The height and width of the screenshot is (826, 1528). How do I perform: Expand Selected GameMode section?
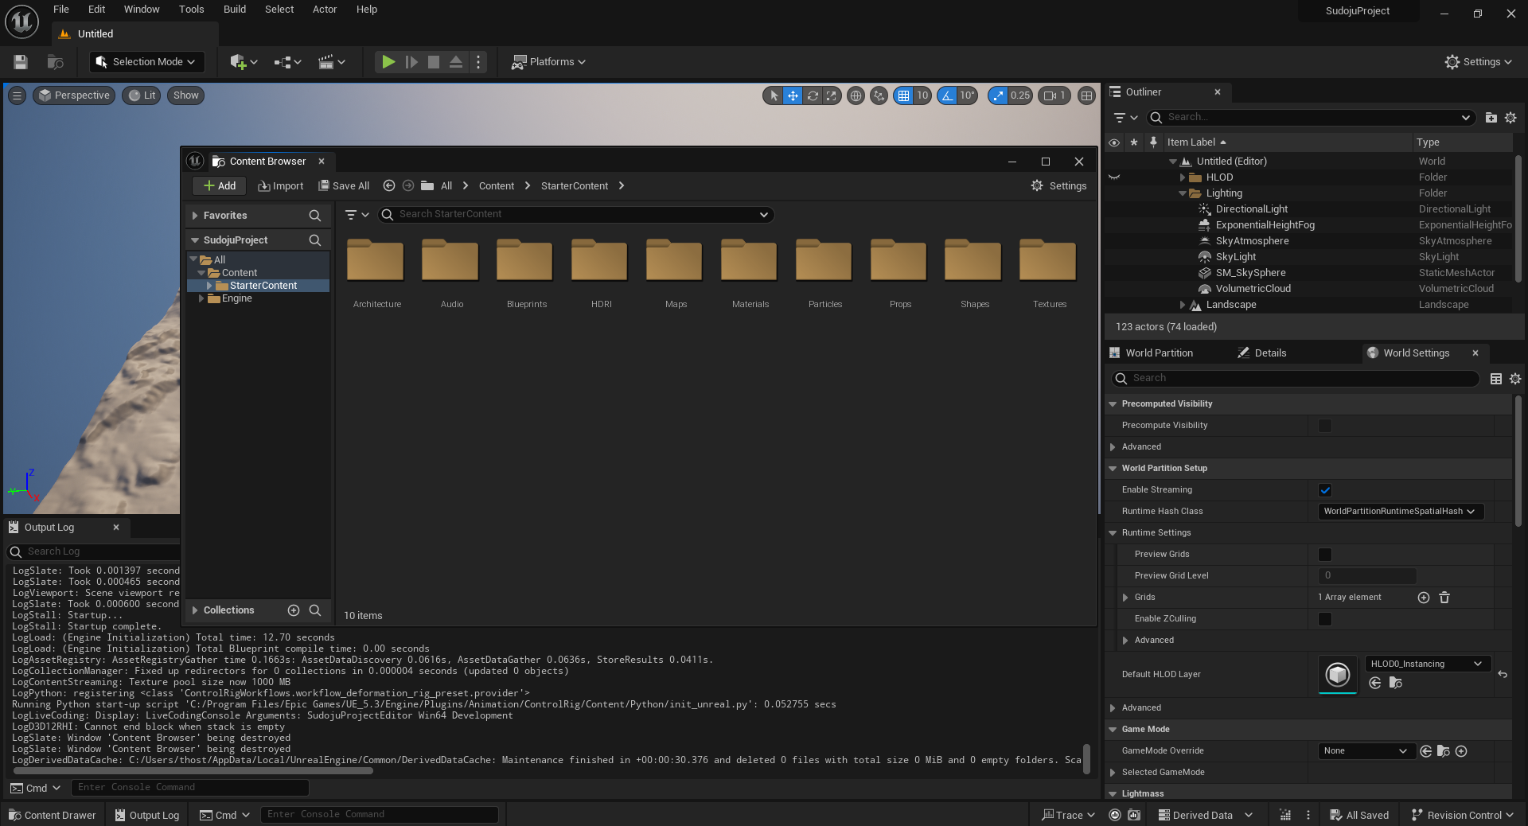coord(1113,773)
